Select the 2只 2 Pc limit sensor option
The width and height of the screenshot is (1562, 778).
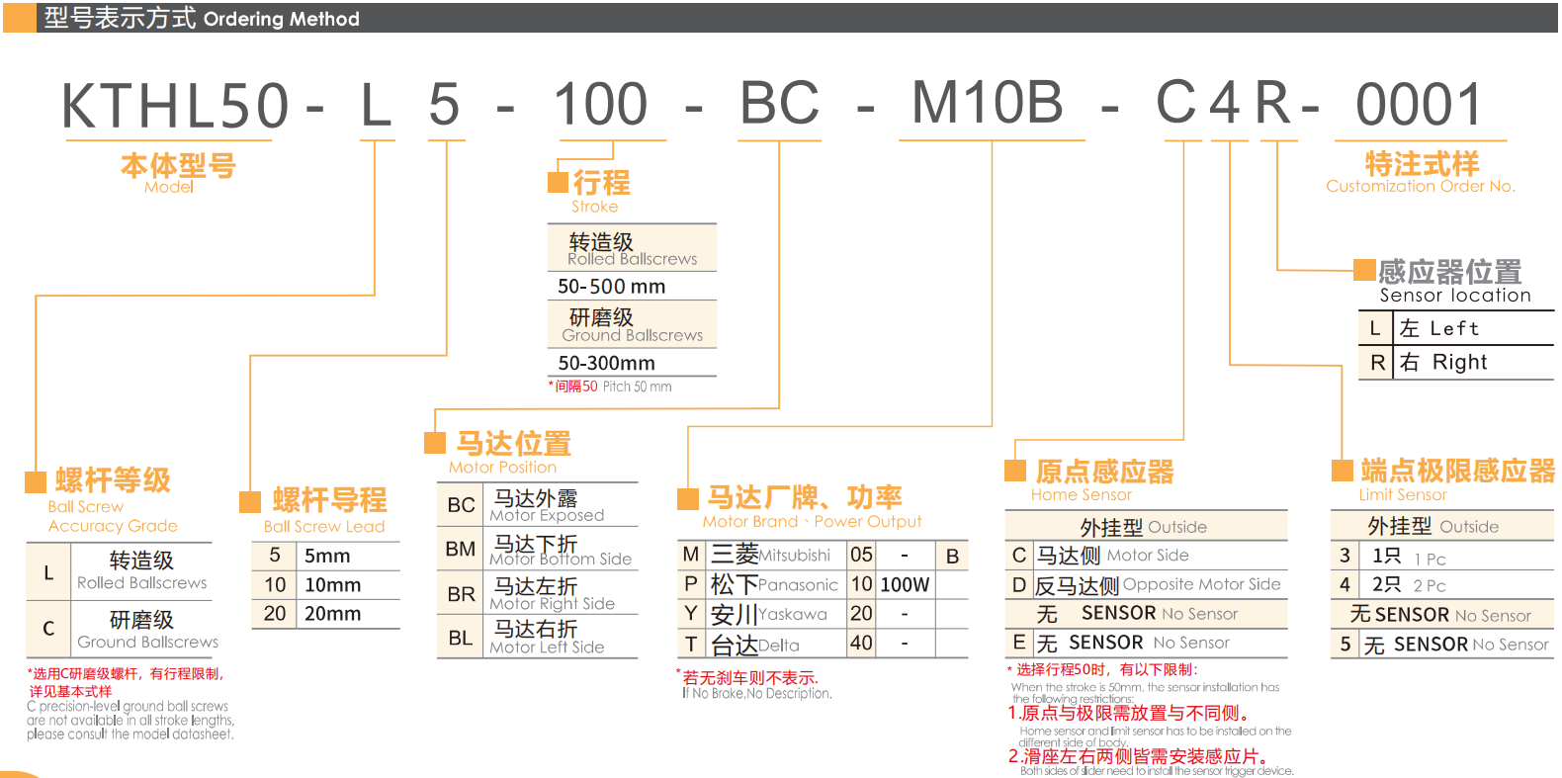click(1441, 584)
